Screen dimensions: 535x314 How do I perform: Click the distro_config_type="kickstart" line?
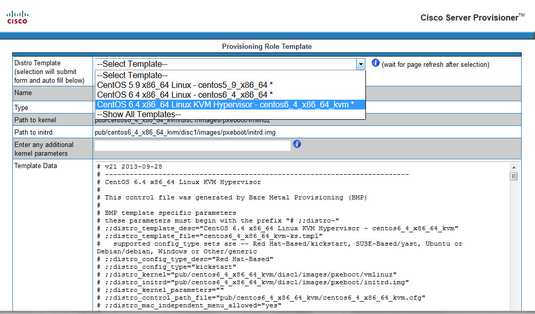click(167, 267)
